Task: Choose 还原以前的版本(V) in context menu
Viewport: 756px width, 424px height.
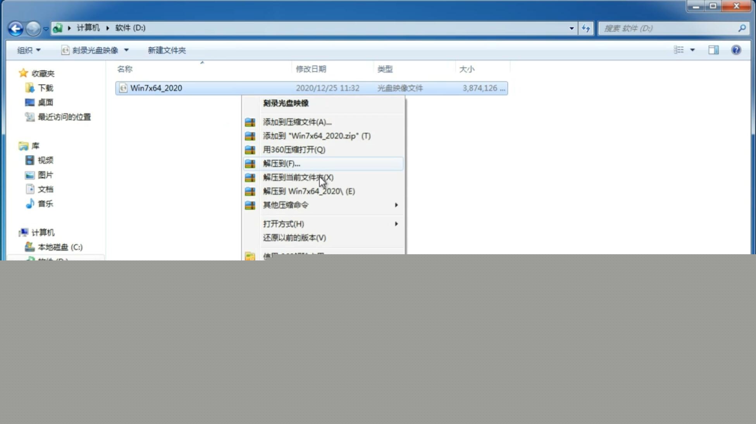Action: [294, 238]
